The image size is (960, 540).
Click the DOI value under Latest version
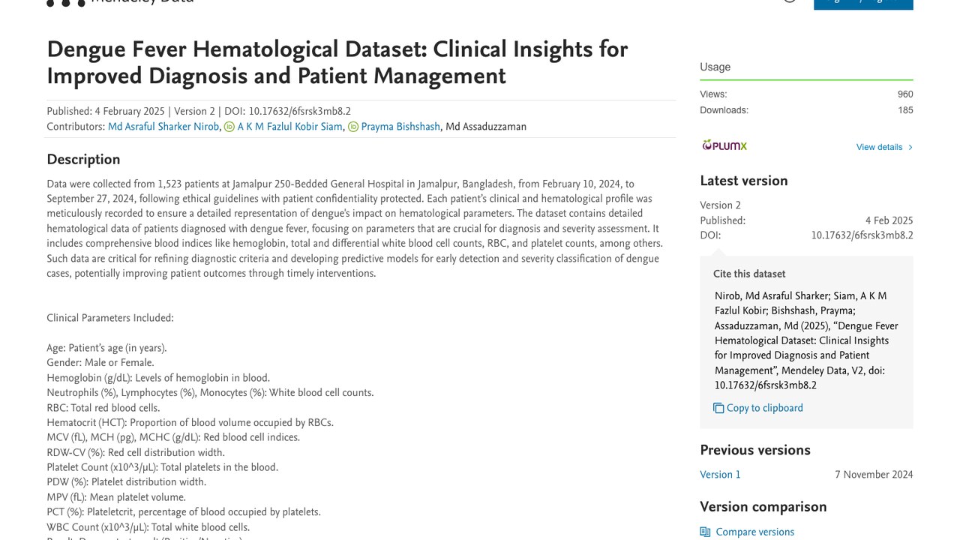tap(862, 235)
